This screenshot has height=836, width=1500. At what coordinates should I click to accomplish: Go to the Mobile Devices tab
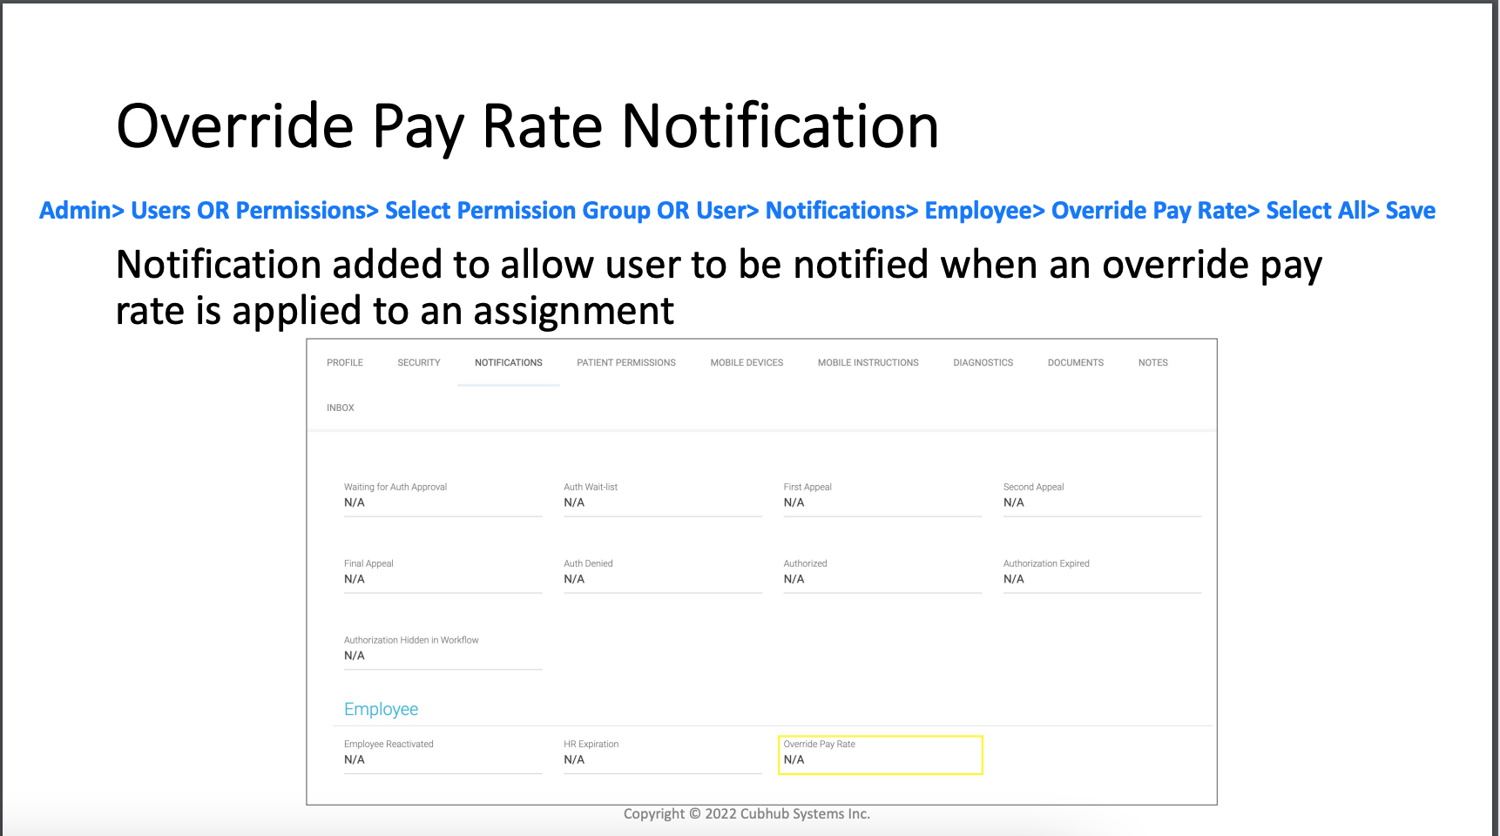(x=747, y=362)
